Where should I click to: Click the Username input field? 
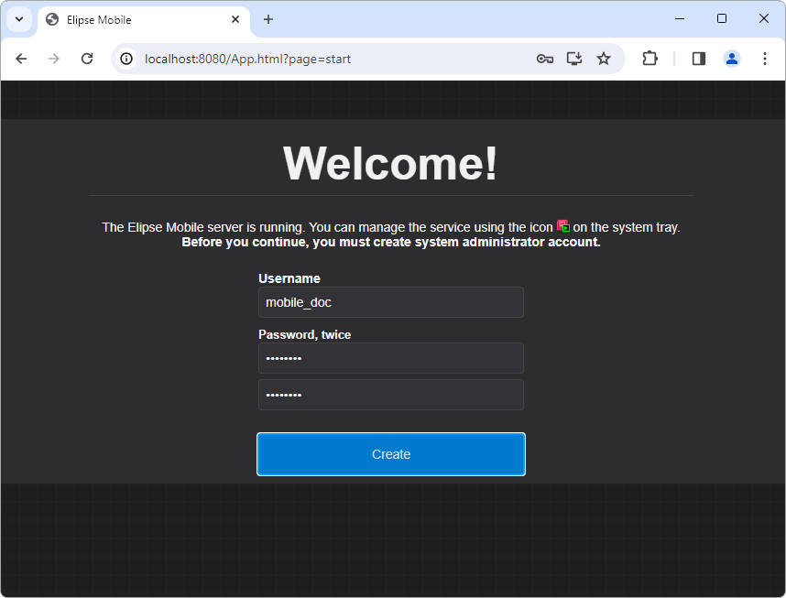point(391,302)
